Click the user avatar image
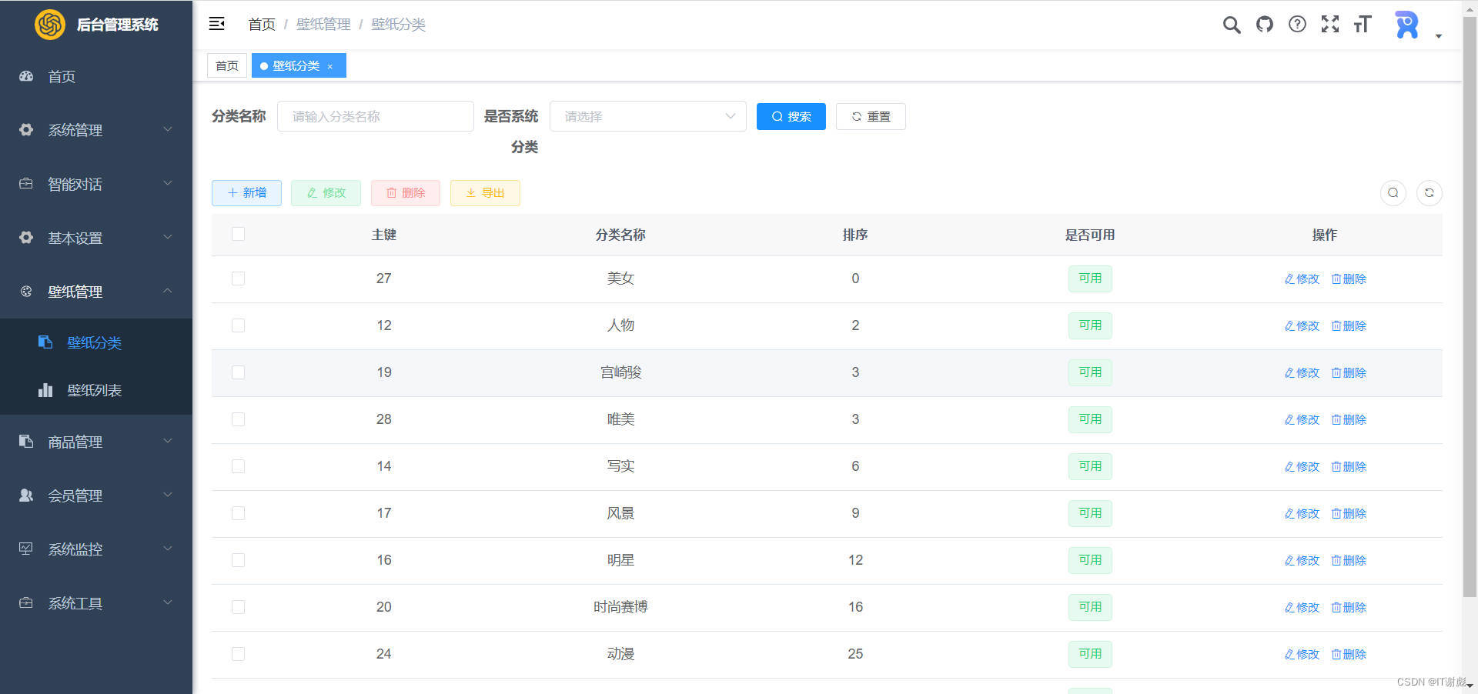 coord(1407,25)
